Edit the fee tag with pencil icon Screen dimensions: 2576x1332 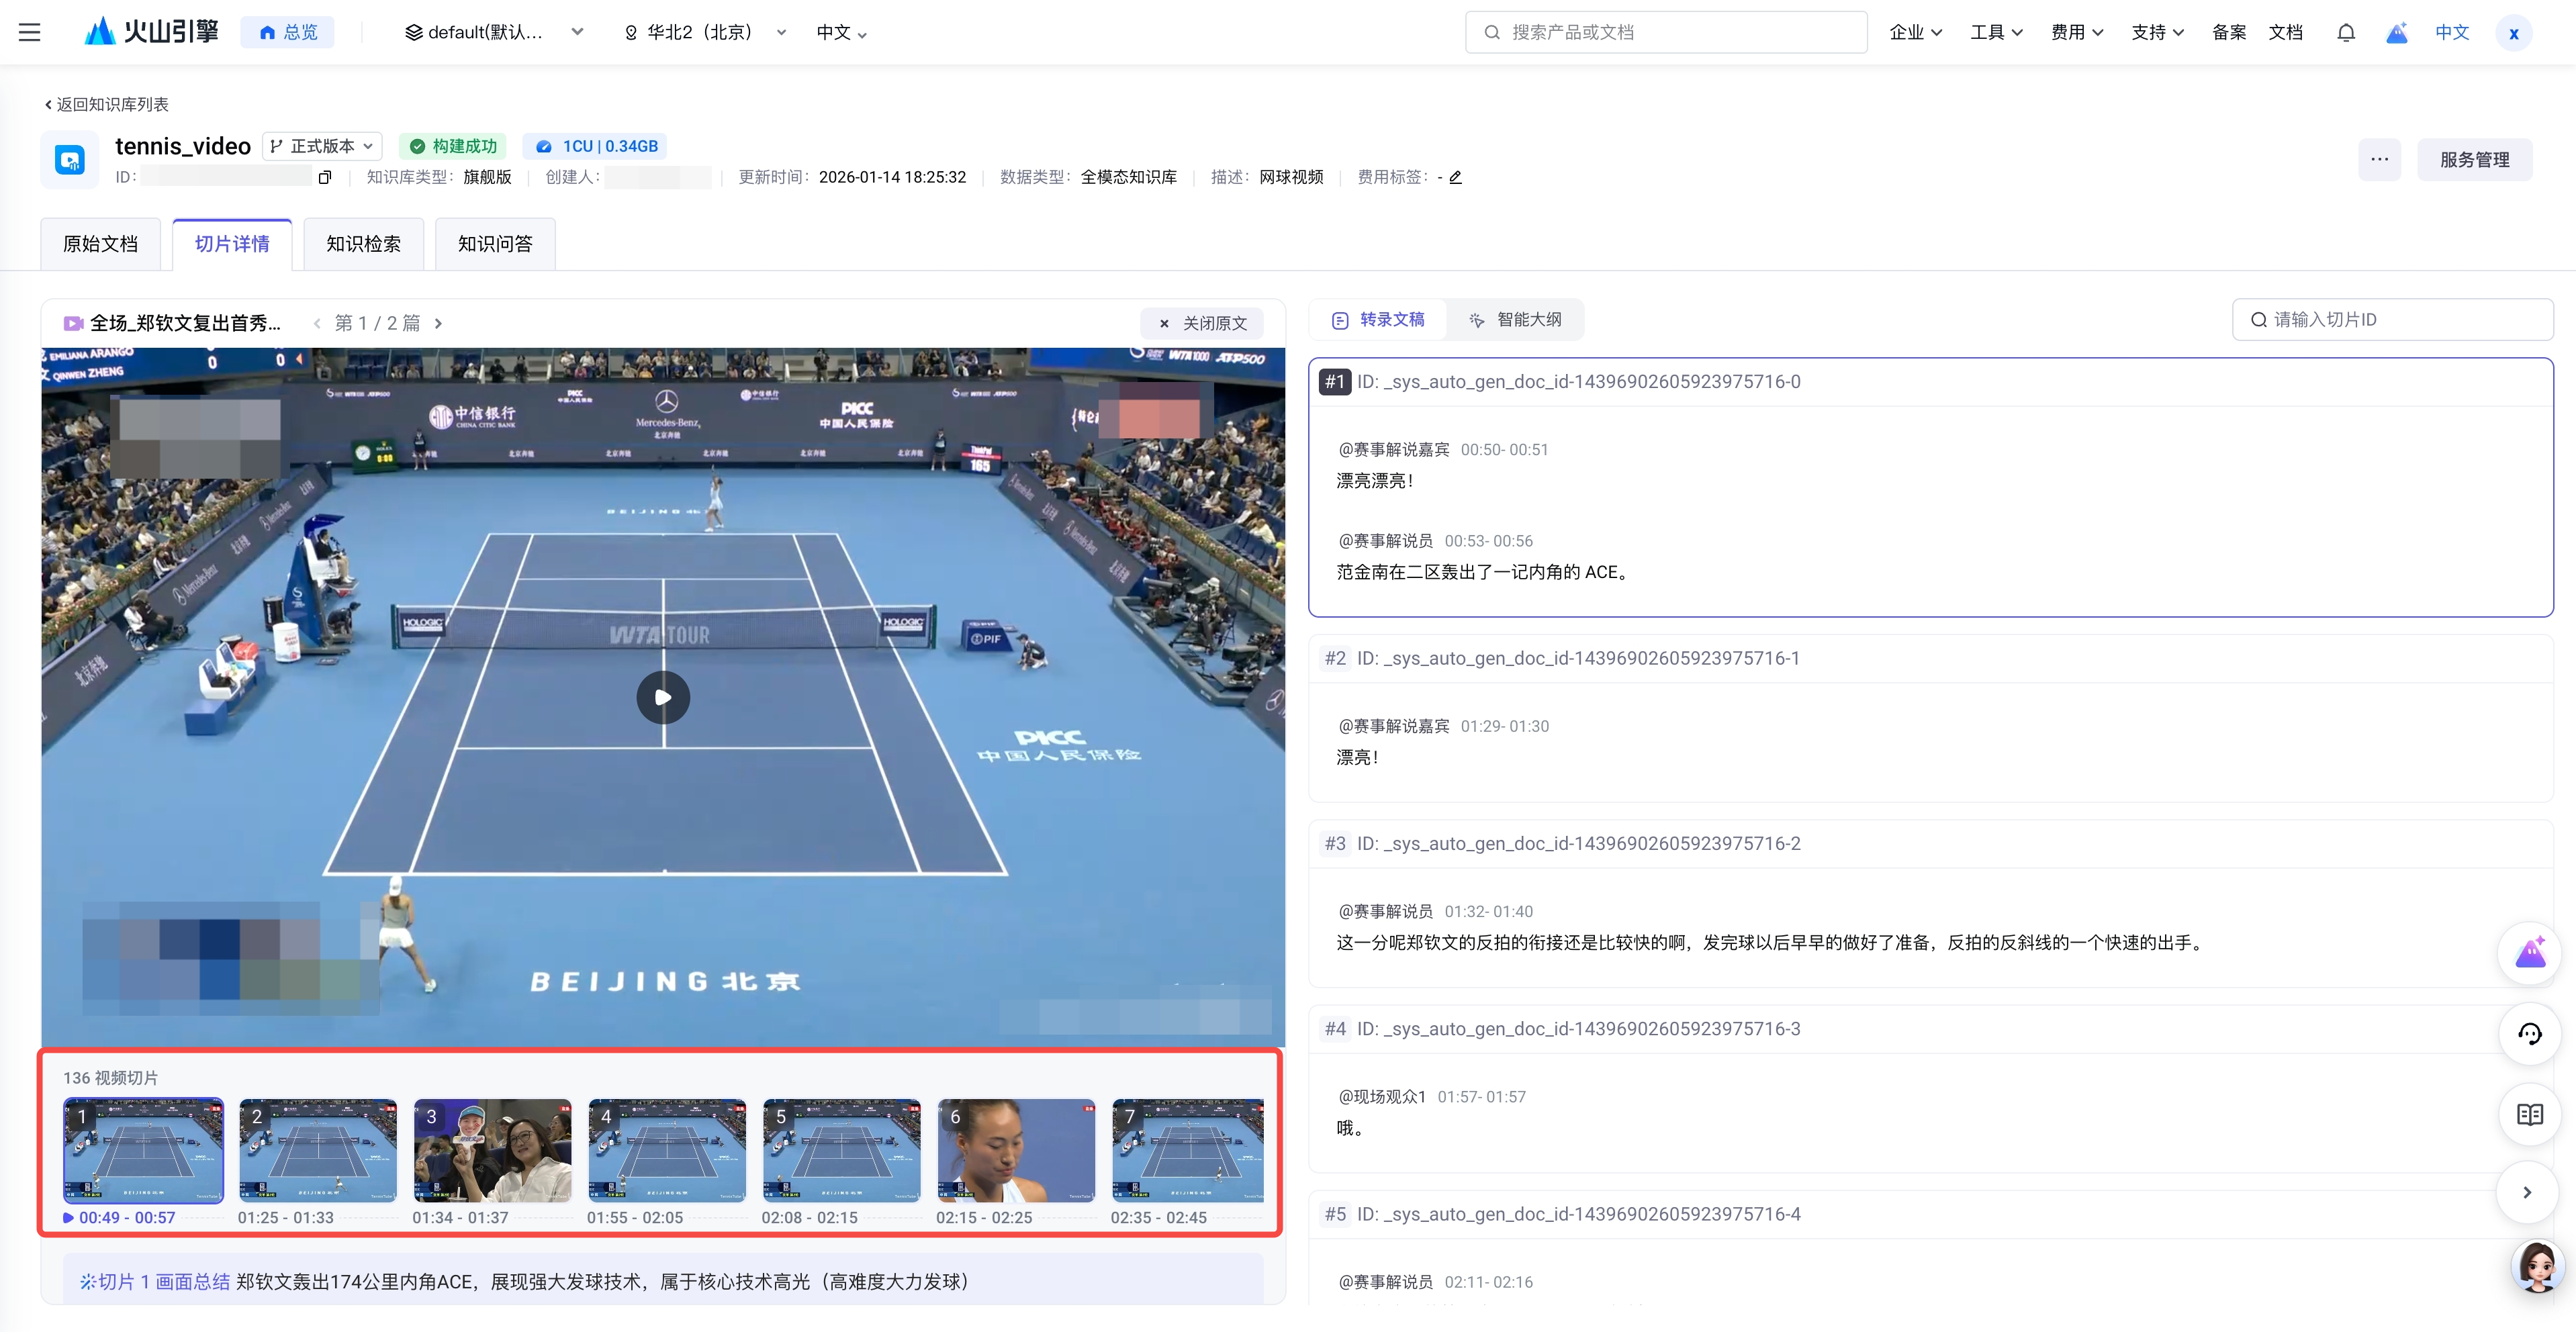pyautogui.click(x=1456, y=178)
